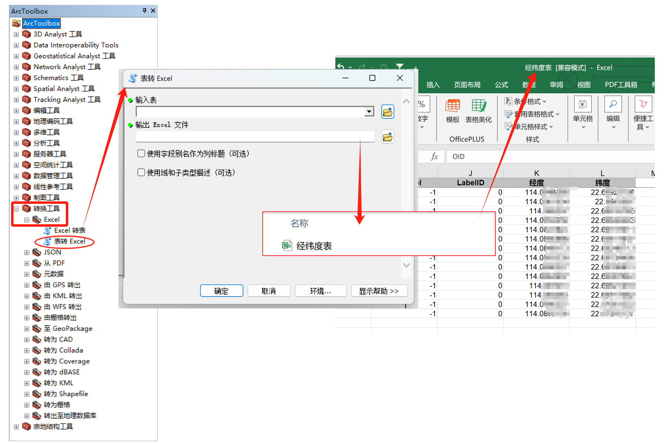
Task: Open 套用表格格式 in Excel ribbon
Action: (x=532, y=114)
